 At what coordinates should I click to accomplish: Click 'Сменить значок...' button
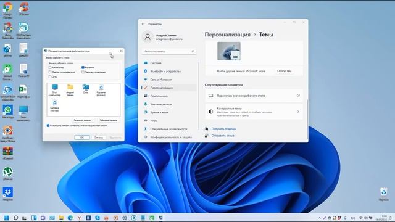click(83, 120)
